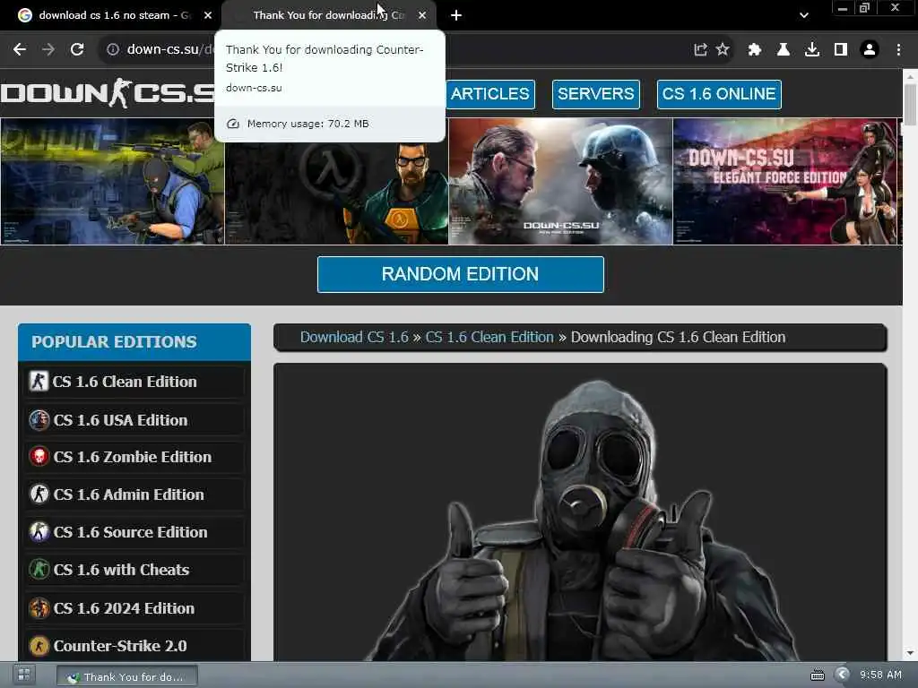Click the POPULAR EDITIONS header
This screenshot has width=918, height=688.
point(134,341)
